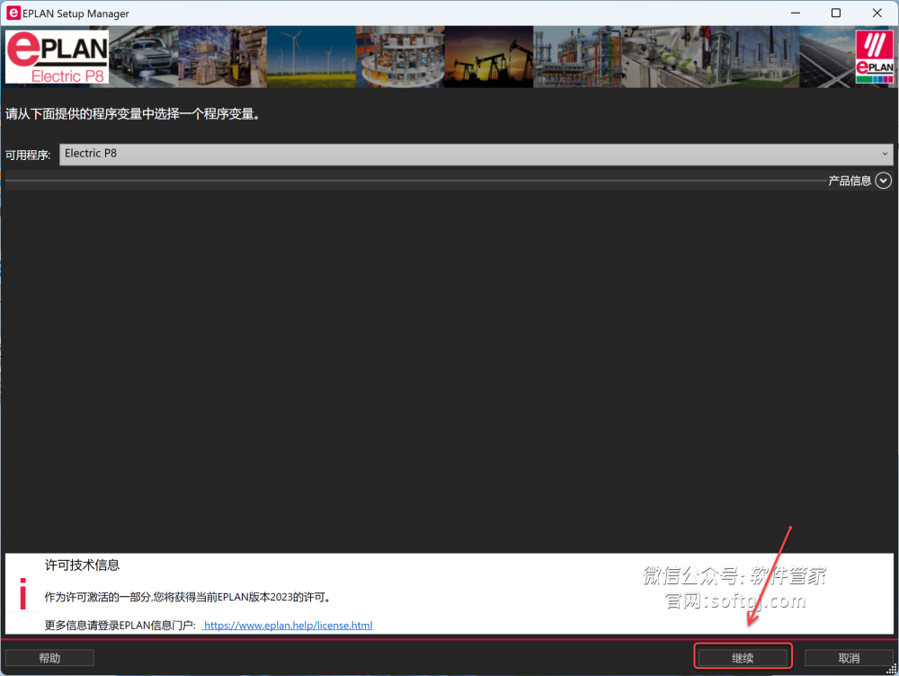Click the text '请从下面提供的程序变量中选择一个程序变量。'
899x676 pixels.
133,114
